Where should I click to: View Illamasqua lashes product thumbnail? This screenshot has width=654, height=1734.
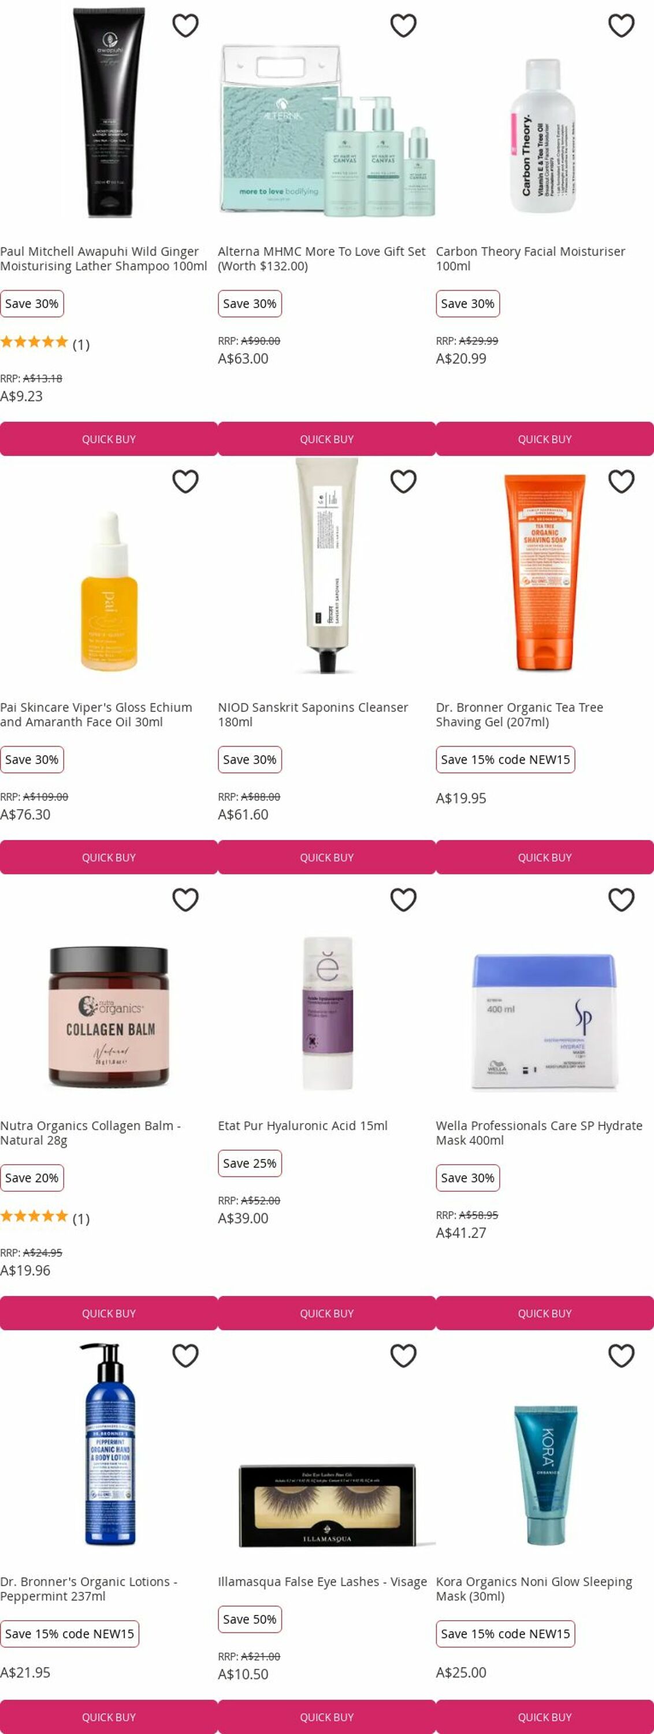click(x=327, y=1505)
